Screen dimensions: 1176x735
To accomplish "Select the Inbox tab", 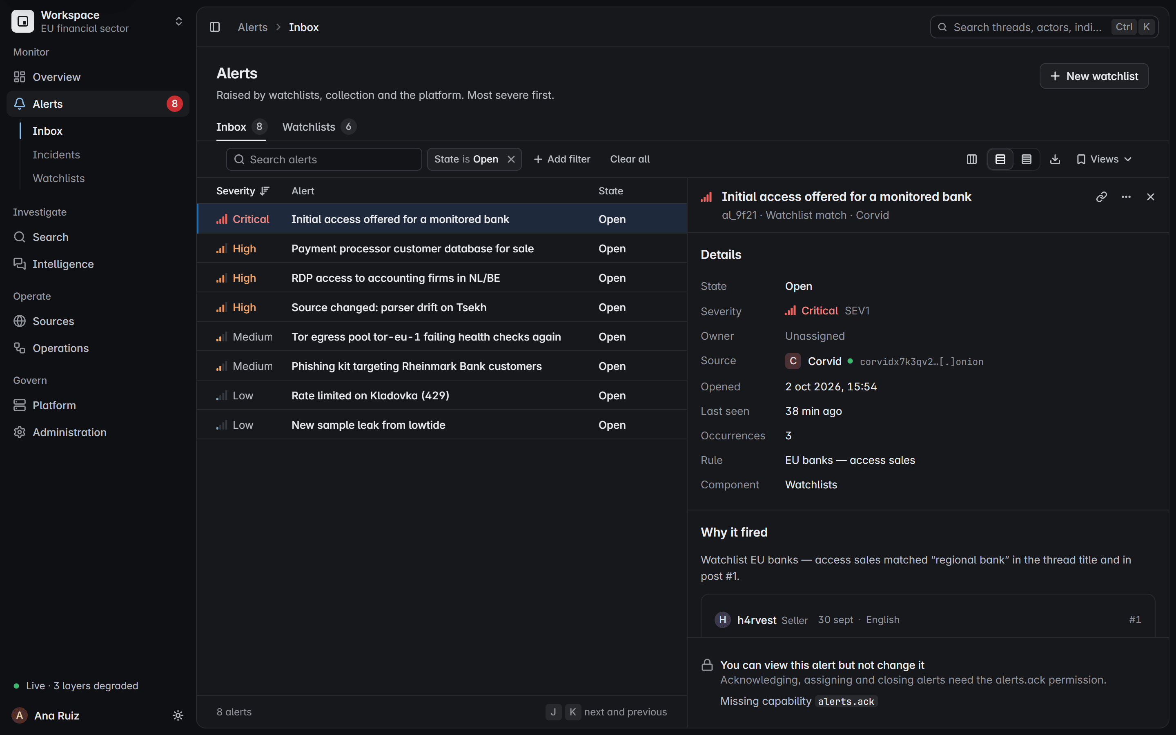I will pyautogui.click(x=241, y=127).
